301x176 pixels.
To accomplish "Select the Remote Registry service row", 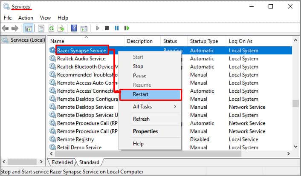I will [171, 139].
